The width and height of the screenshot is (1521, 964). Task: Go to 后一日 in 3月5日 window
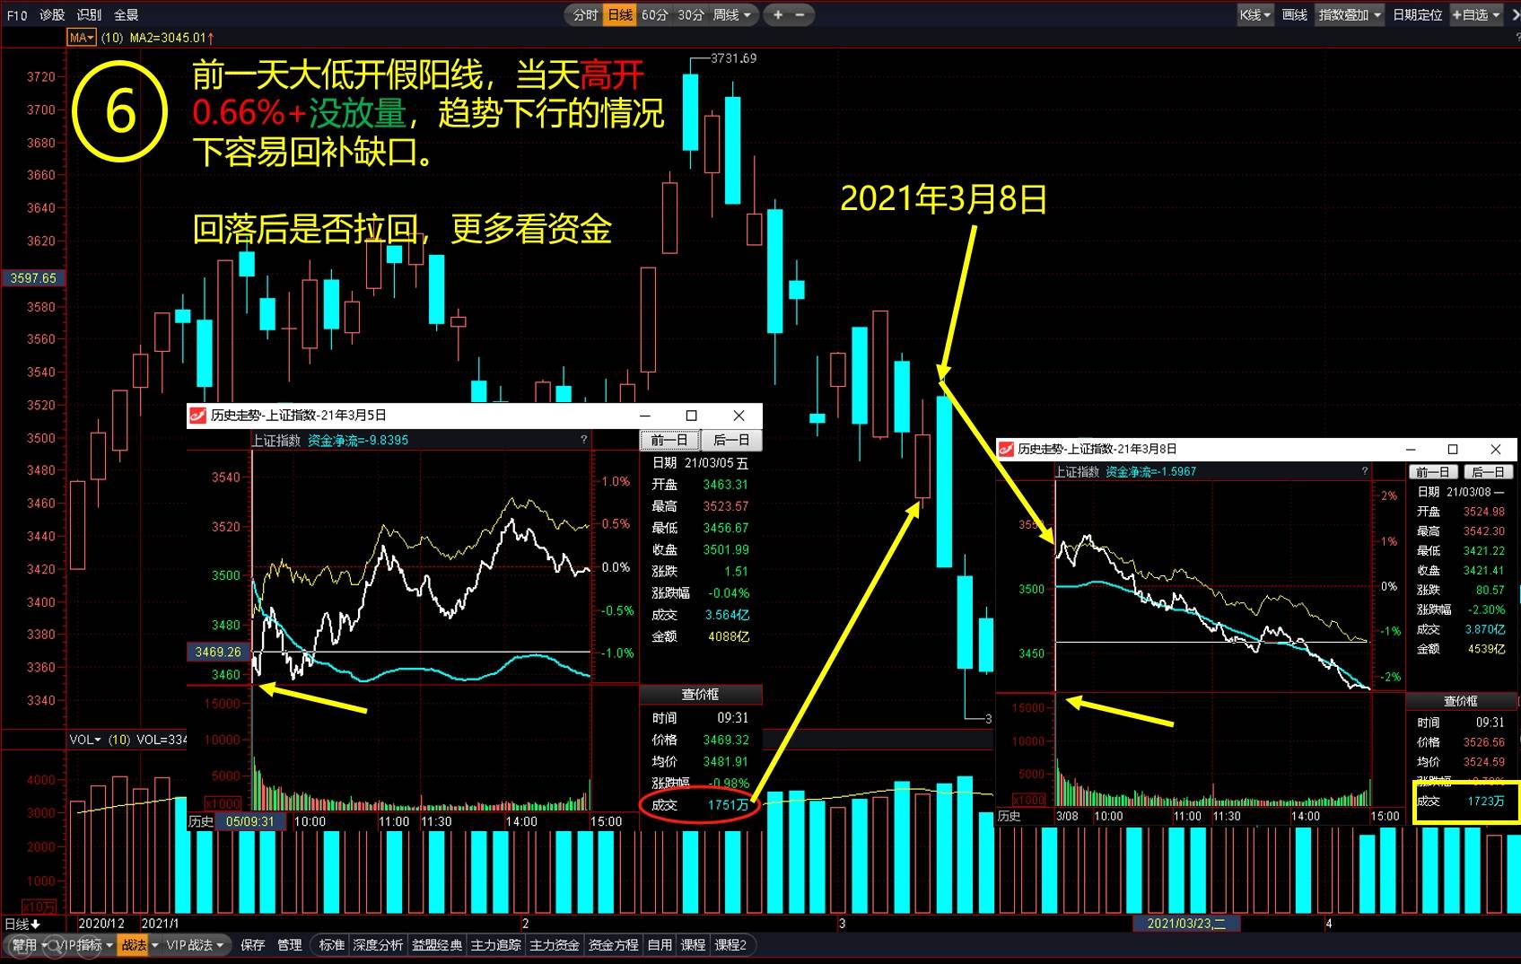coord(731,440)
